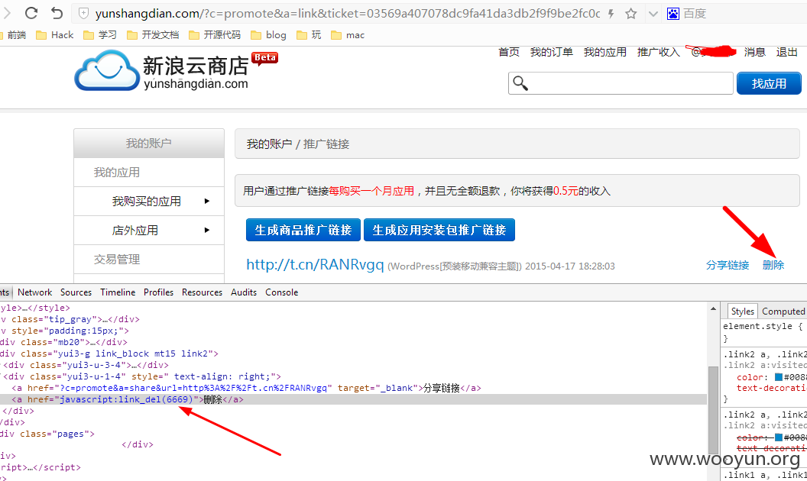Click 退出 to log out

coord(787,52)
